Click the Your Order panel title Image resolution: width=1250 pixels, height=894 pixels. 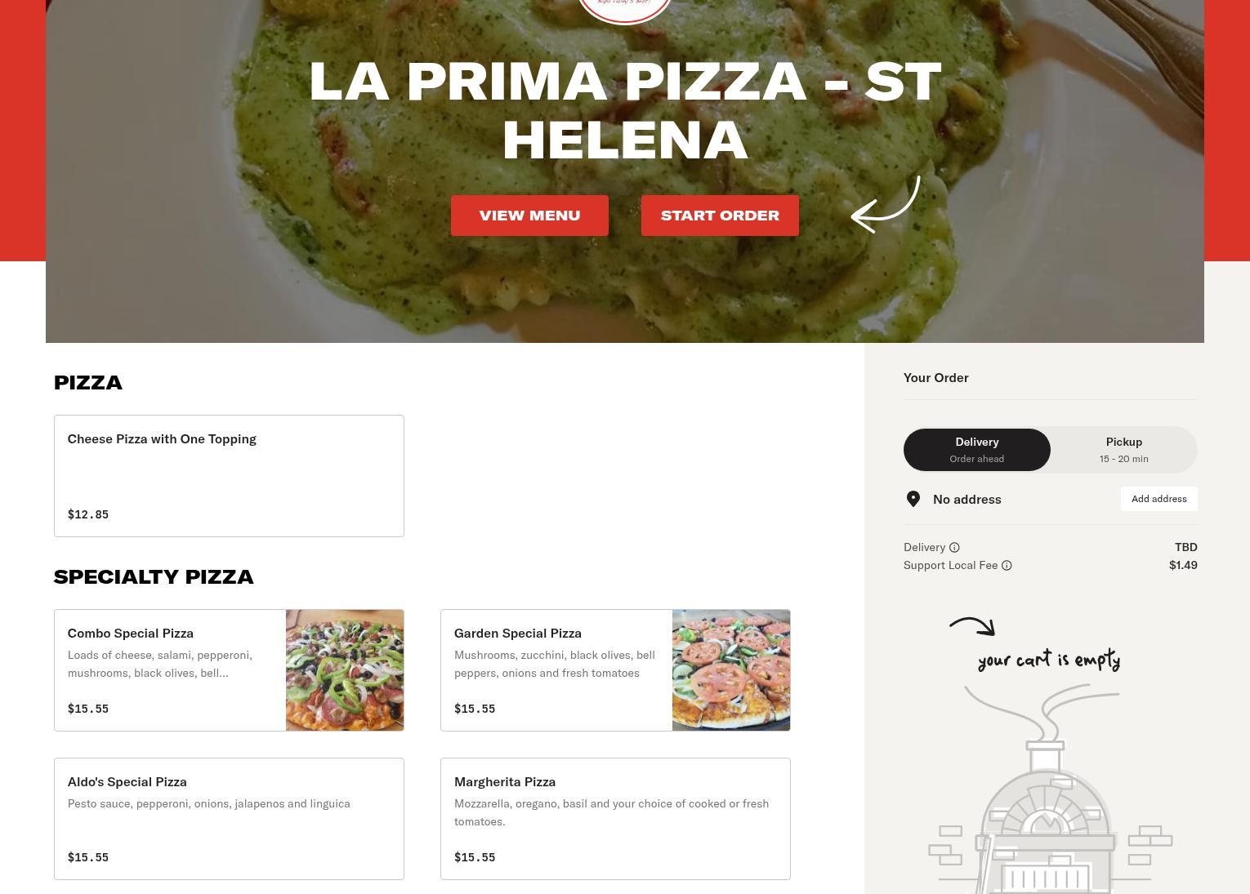pyautogui.click(x=936, y=378)
